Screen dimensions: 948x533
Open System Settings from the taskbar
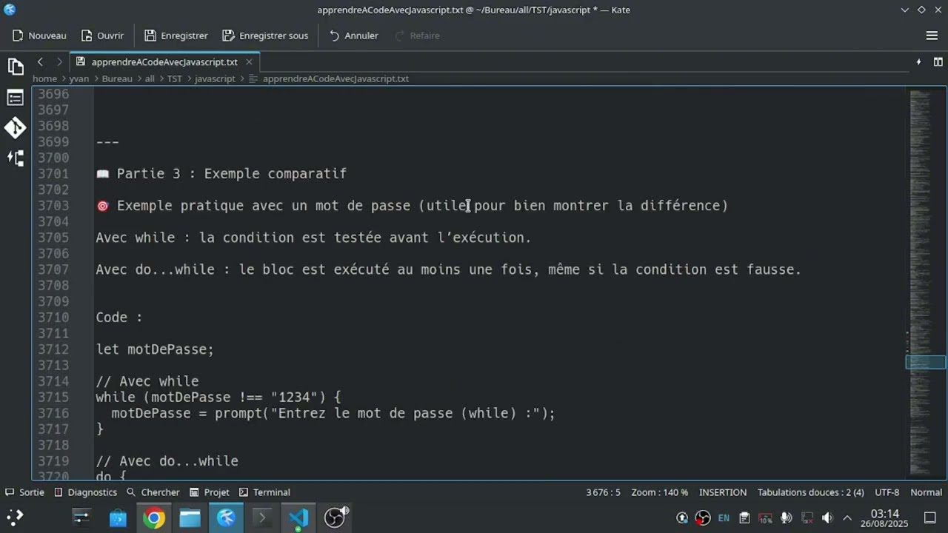click(x=81, y=517)
